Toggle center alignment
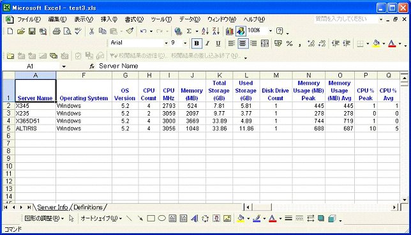411x235 pixels. click(x=243, y=43)
